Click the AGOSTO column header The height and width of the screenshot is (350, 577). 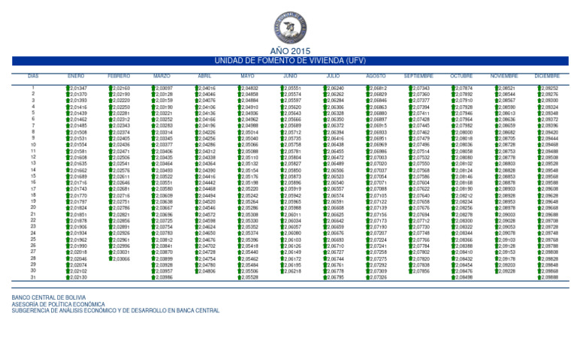point(376,77)
